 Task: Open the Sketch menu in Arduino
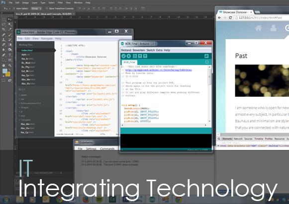coord(151,50)
